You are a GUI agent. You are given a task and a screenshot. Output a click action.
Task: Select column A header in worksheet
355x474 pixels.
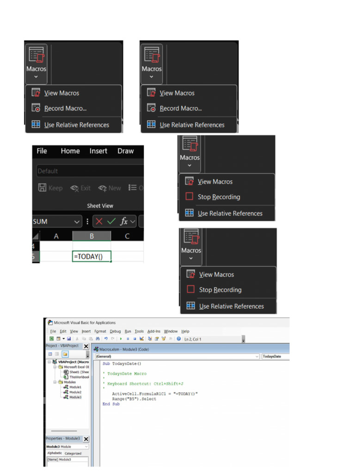coord(56,236)
